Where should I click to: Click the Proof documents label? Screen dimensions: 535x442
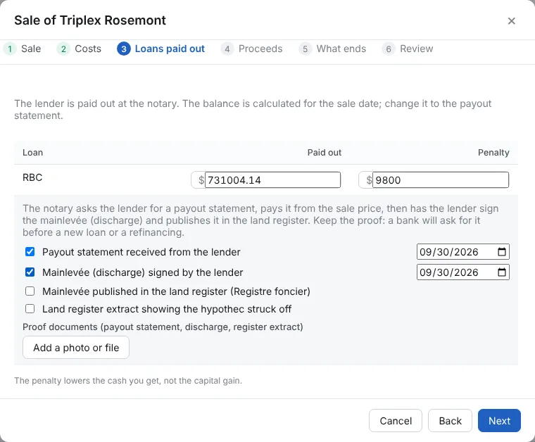[163, 327]
